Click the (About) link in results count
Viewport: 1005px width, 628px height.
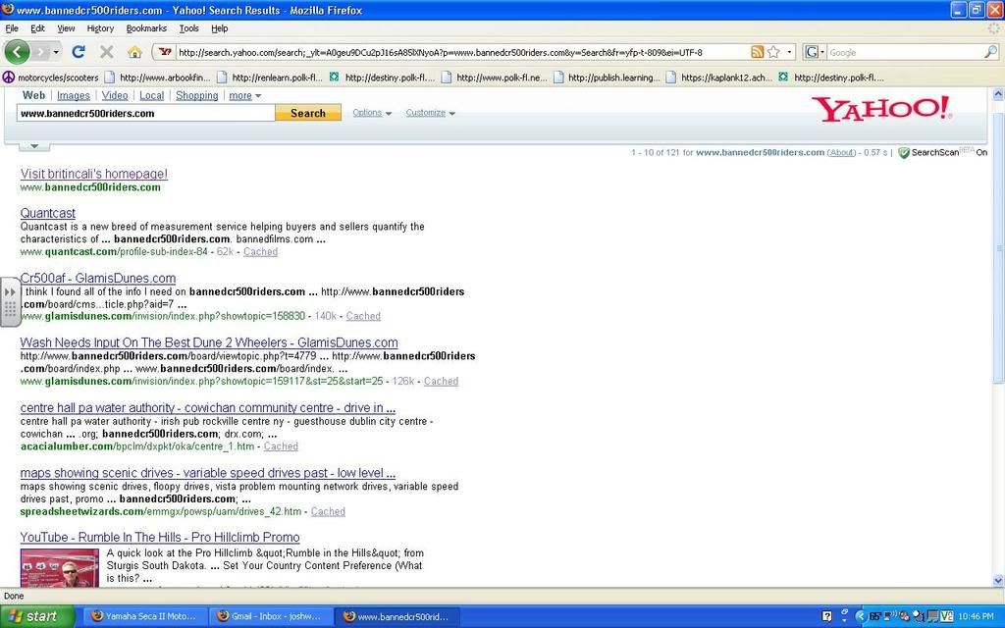point(841,152)
